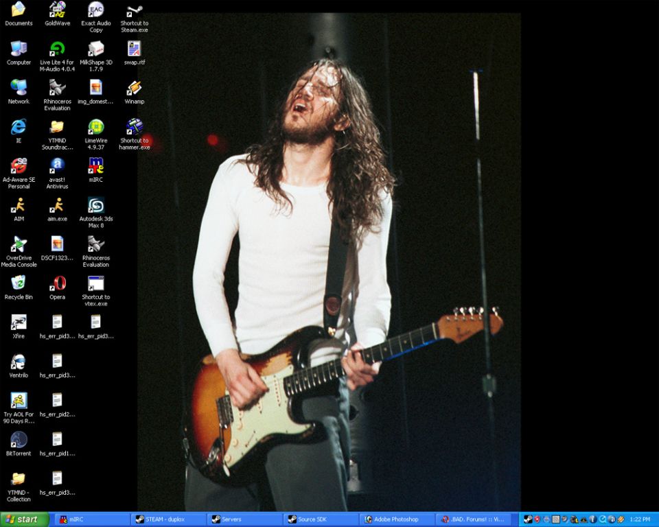Click the Winamp icon in system tray
The image size is (659, 527).
click(621, 519)
